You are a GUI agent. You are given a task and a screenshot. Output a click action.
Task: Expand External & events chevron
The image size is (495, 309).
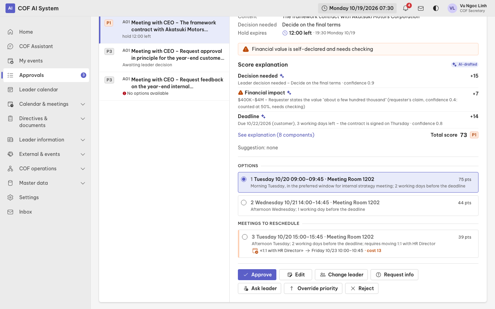click(83, 154)
